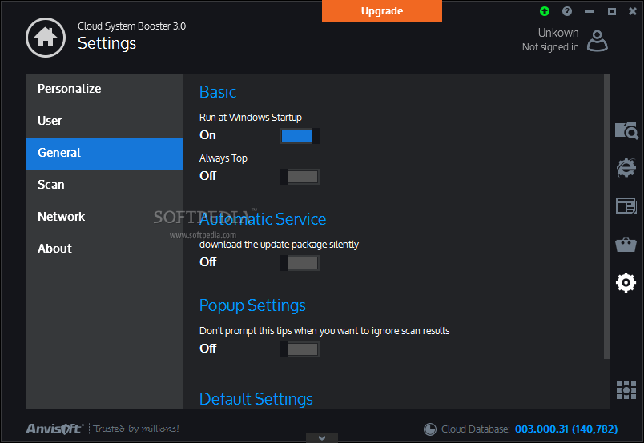The width and height of the screenshot is (644, 443).
Task: Click the Default Settings heading
Action: click(256, 399)
